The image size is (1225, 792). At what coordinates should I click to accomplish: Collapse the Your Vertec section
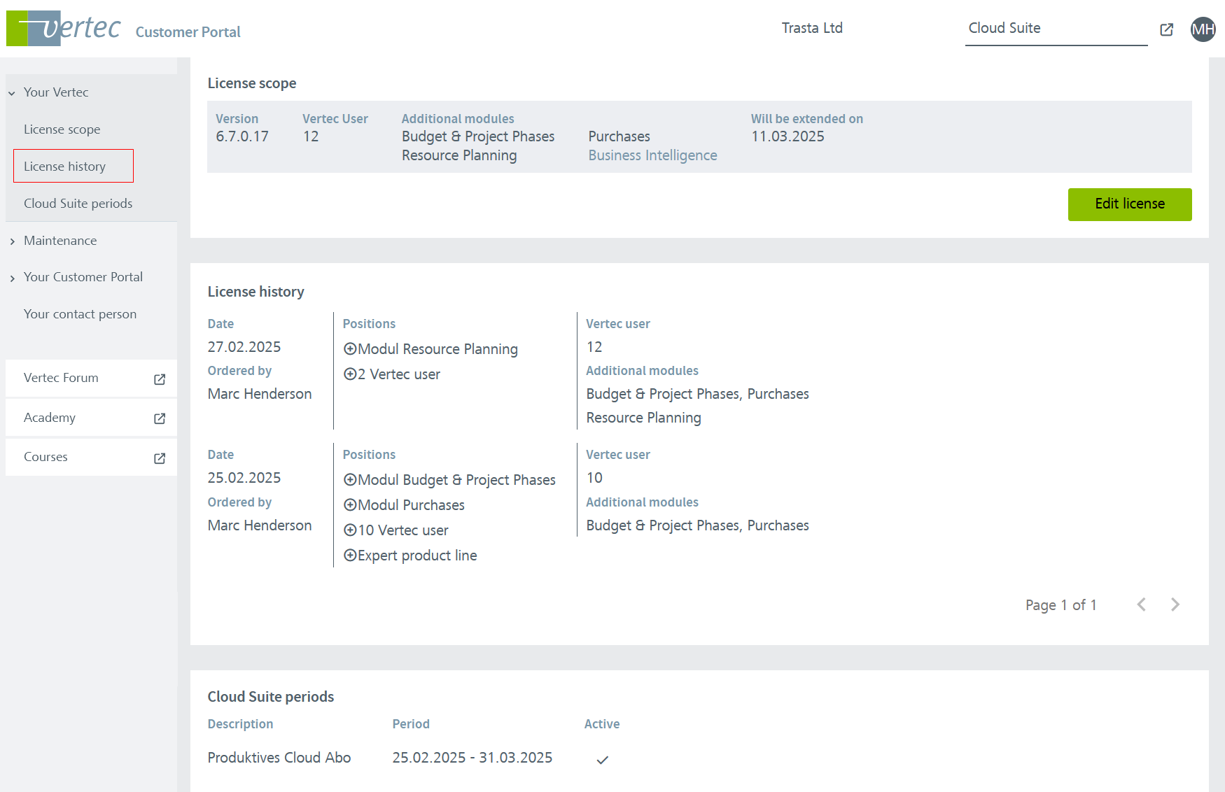coord(12,93)
